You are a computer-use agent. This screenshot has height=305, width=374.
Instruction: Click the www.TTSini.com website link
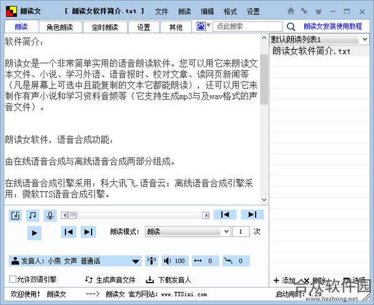coord(184,294)
